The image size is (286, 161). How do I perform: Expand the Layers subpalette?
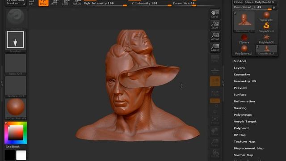coord(240,68)
